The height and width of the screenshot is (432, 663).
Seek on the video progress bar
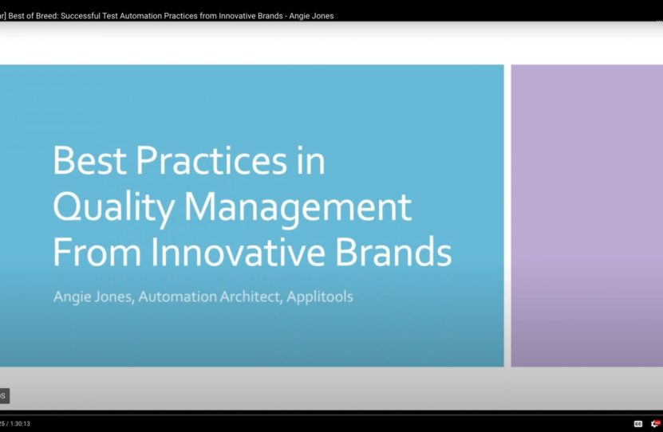point(319,414)
